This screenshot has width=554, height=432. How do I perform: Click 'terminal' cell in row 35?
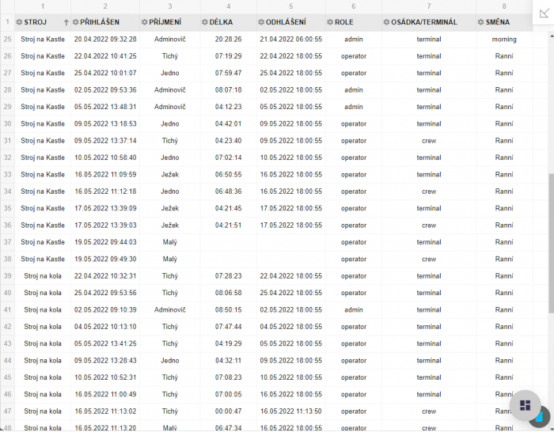tap(429, 208)
